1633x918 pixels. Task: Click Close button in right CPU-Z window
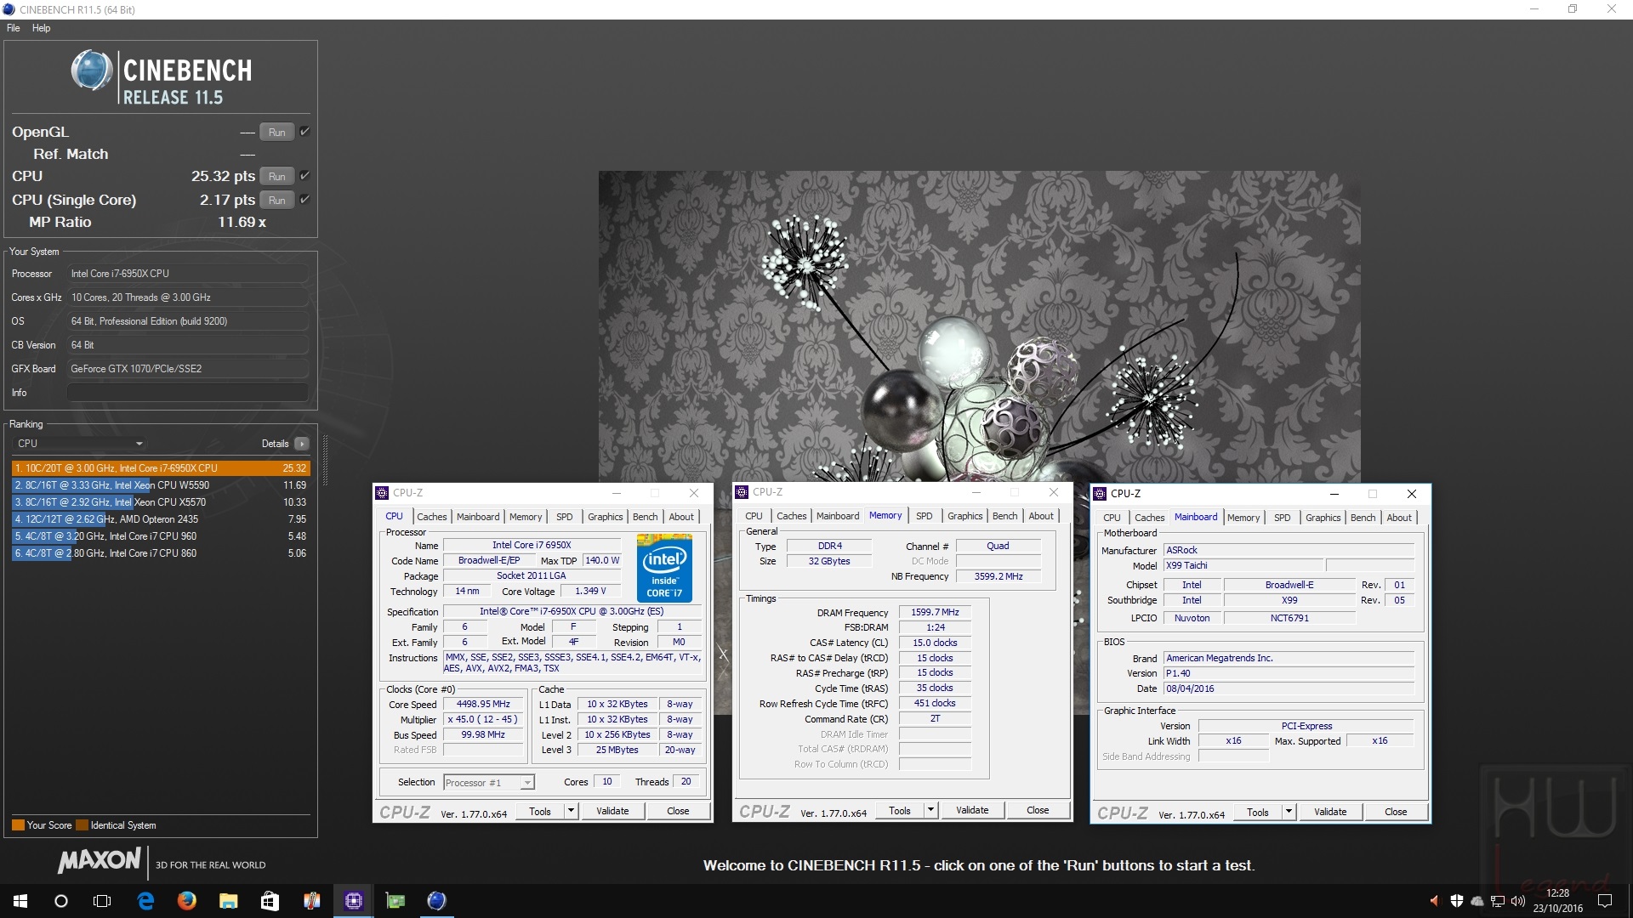tap(1396, 812)
